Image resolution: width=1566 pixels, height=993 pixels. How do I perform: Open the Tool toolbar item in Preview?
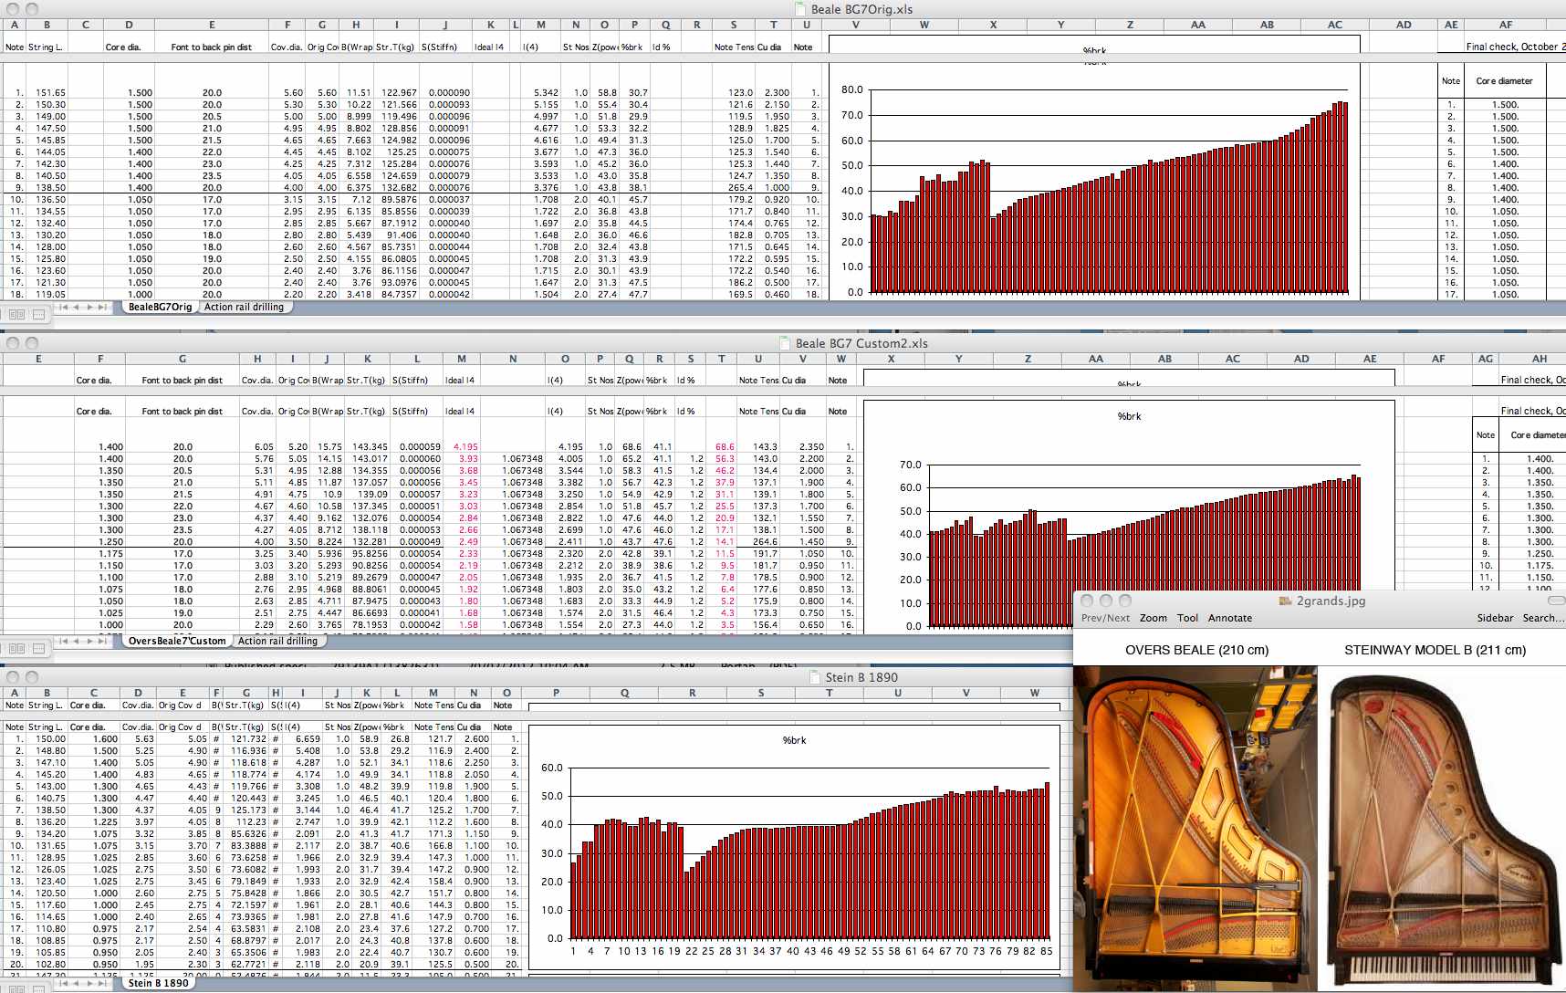tap(1187, 618)
